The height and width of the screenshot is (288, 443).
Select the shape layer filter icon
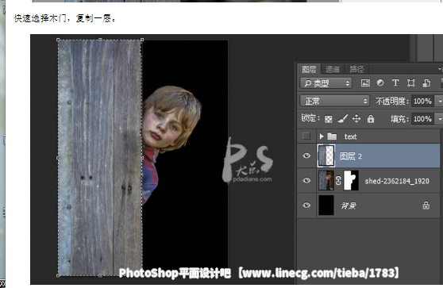coord(410,83)
